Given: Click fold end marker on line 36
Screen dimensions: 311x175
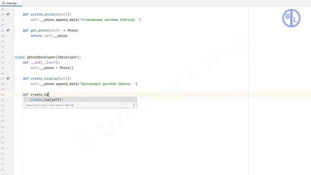Looking at the screenshot, I should tap(14, 19).
